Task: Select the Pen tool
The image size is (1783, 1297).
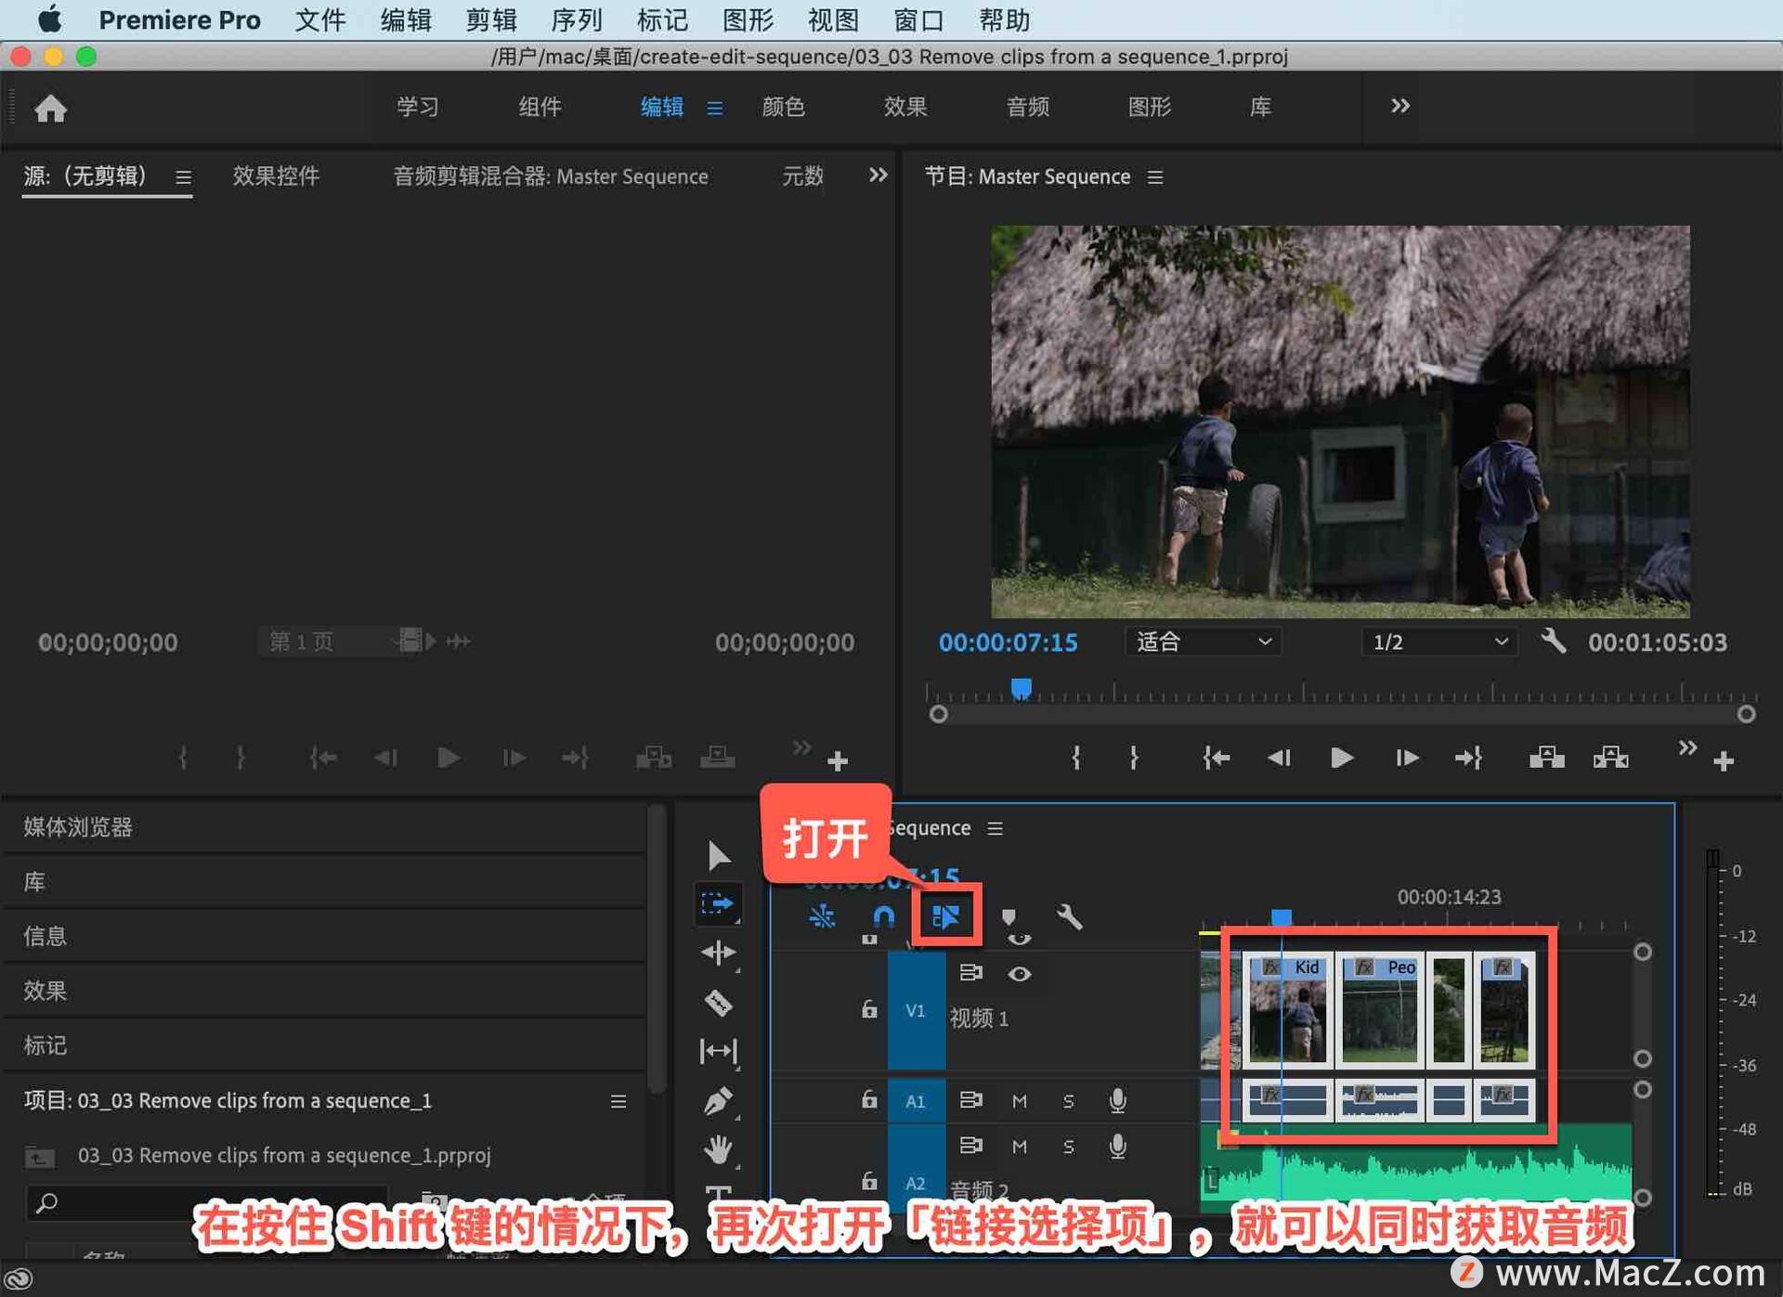Action: [718, 1101]
